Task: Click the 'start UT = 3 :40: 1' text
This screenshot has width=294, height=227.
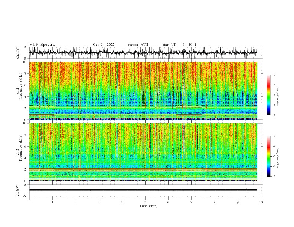Action: pyautogui.click(x=179, y=45)
